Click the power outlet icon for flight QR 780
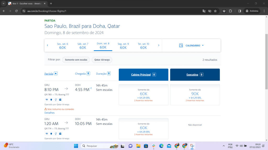 click(x=51, y=99)
